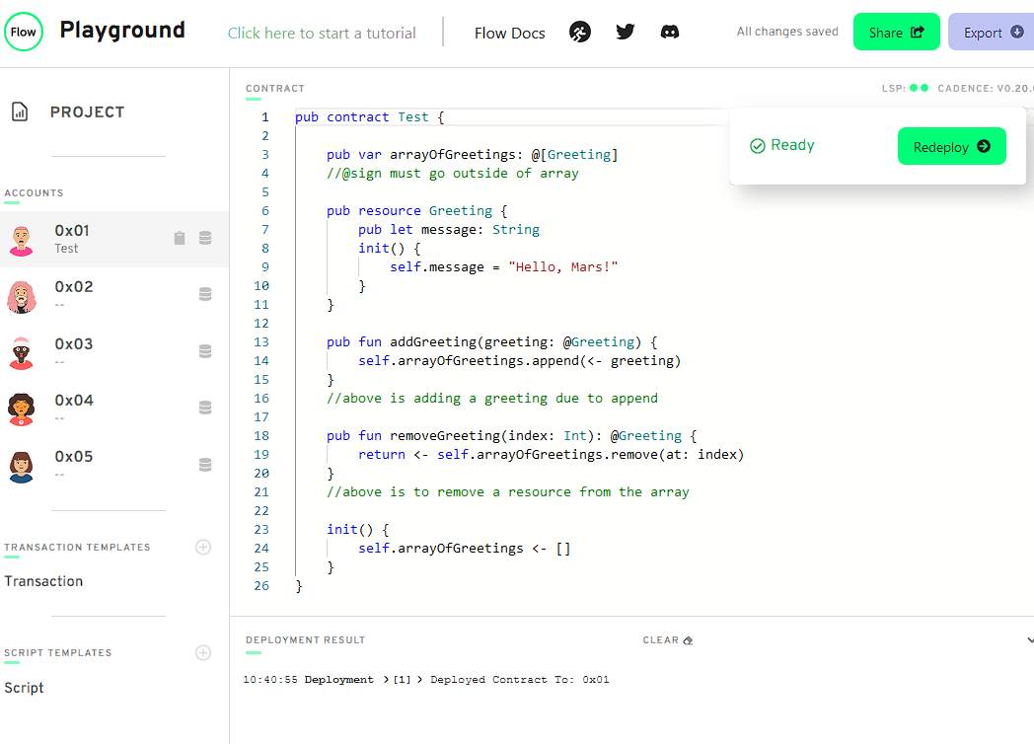Open the Twitter bird icon
Viewport: 1034px width, 744px height.
pyautogui.click(x=626, y=32)
